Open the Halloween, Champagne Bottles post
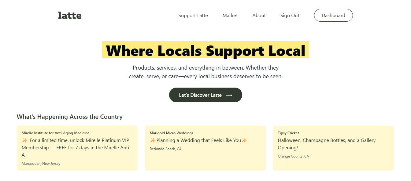The image size is (411, 181). click(327, 144)
